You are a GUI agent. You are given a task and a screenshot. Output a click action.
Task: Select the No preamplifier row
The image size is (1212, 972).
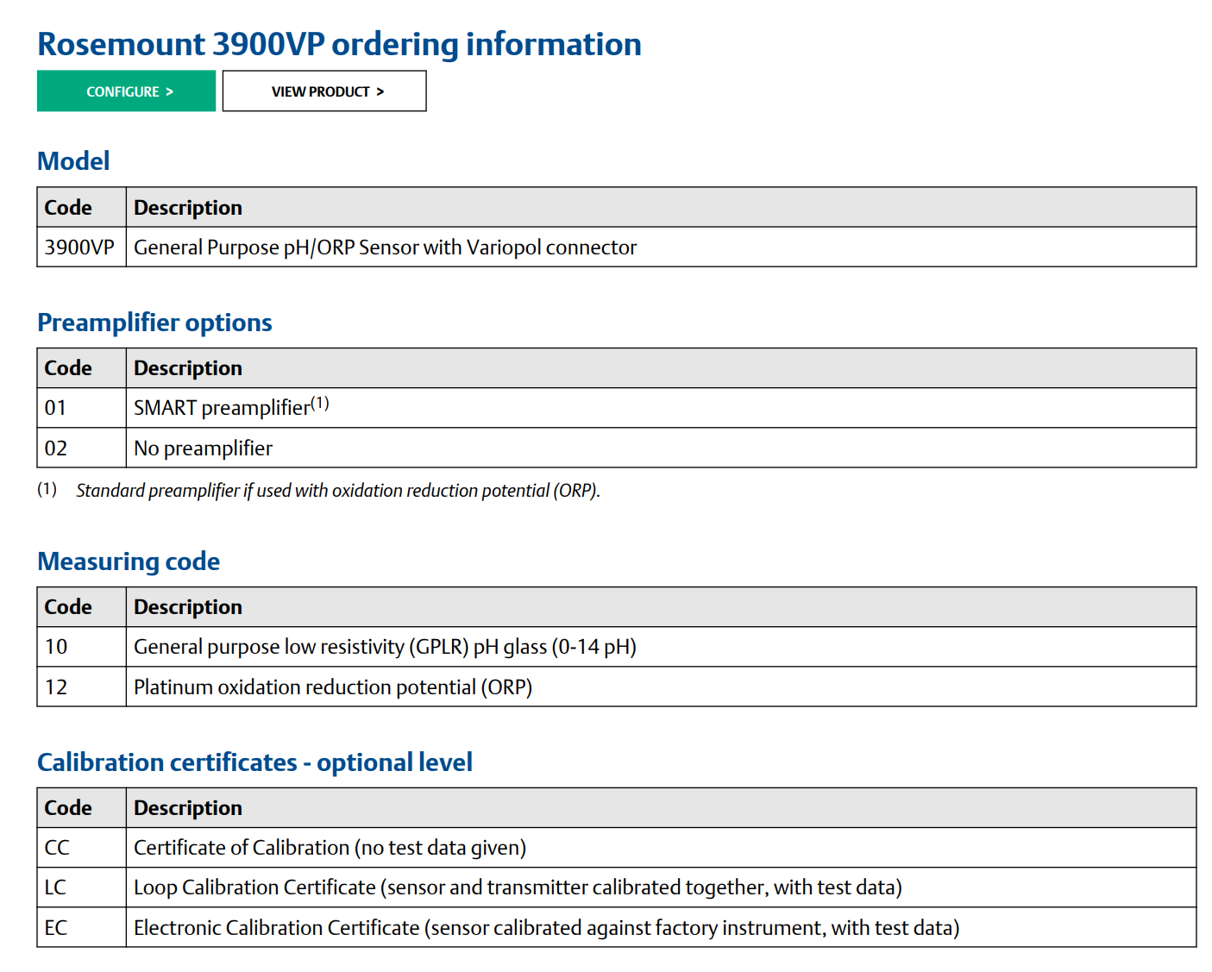pyautogui.click(x=203, y=448)
